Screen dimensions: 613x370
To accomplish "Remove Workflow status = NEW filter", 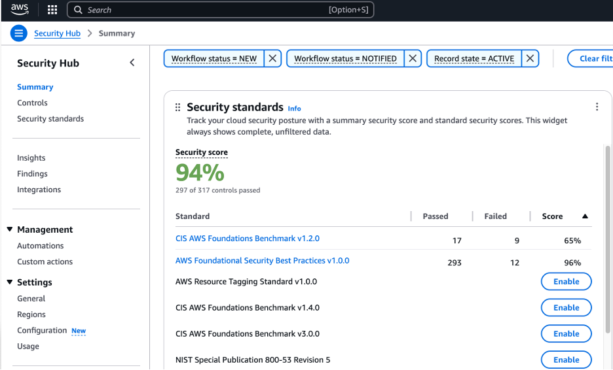I will pos(272,59).
